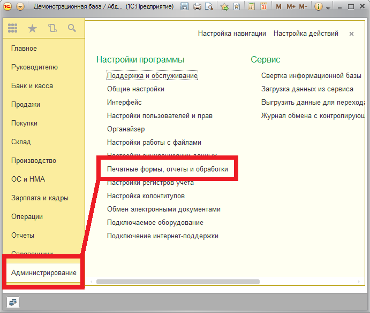Click the search magnifier icon
370x313 pixels.
(72, 28)
